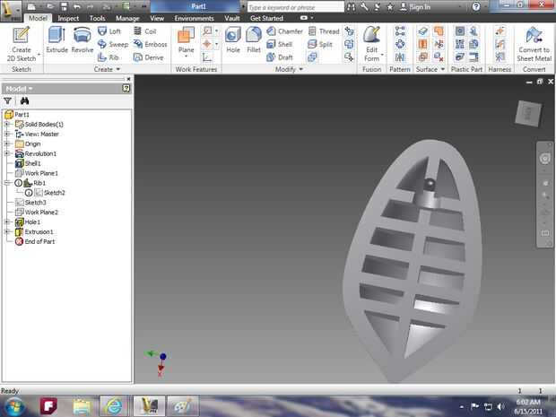Choose the Hole feature tool
The width and height of the screenshot is (556, 417).
[233, 41]
